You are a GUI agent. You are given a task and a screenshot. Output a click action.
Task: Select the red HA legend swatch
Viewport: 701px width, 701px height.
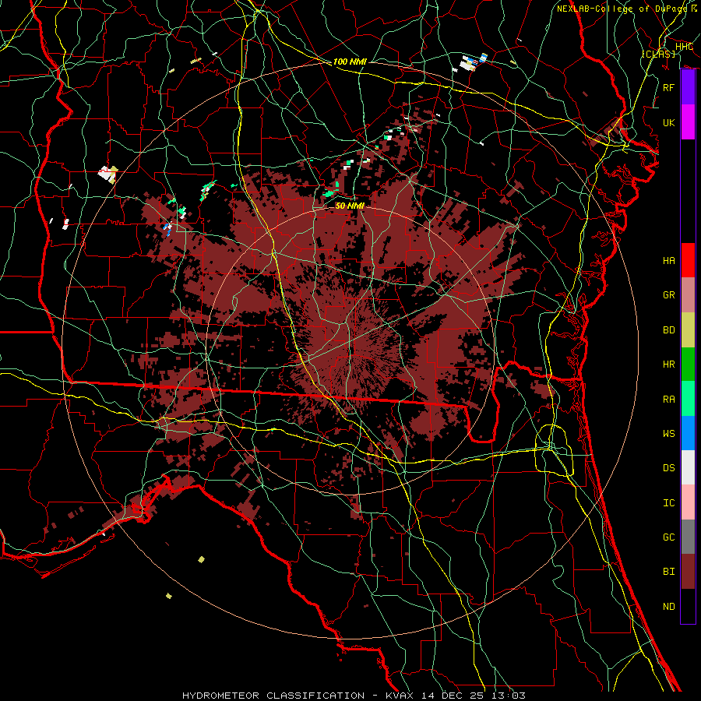688,260
